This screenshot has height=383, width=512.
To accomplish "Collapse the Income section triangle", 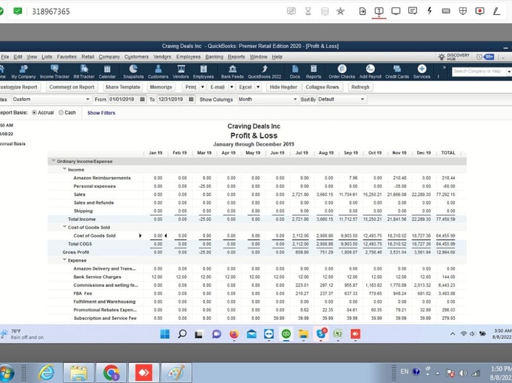I will coord(64,169).
